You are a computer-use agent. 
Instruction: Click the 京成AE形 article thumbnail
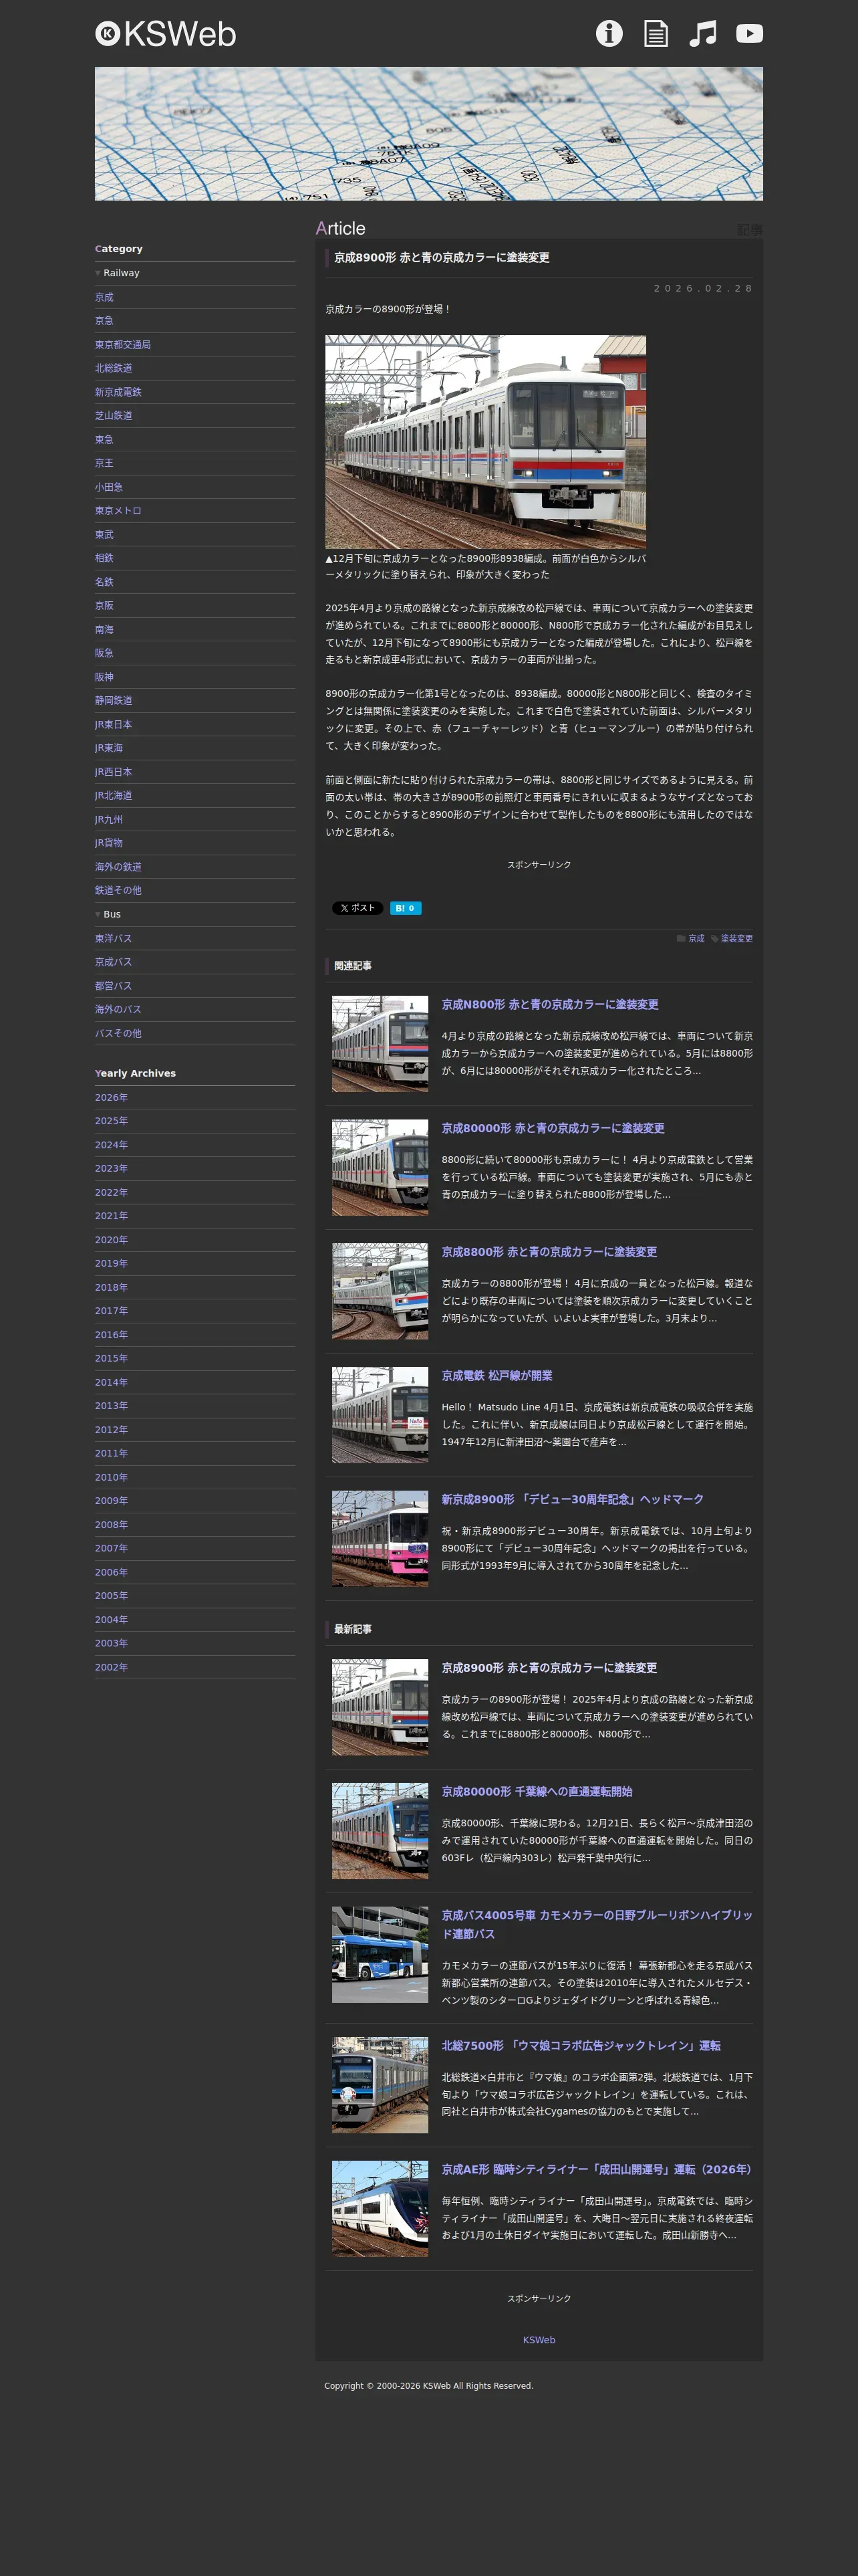[x=380, y=2208]
